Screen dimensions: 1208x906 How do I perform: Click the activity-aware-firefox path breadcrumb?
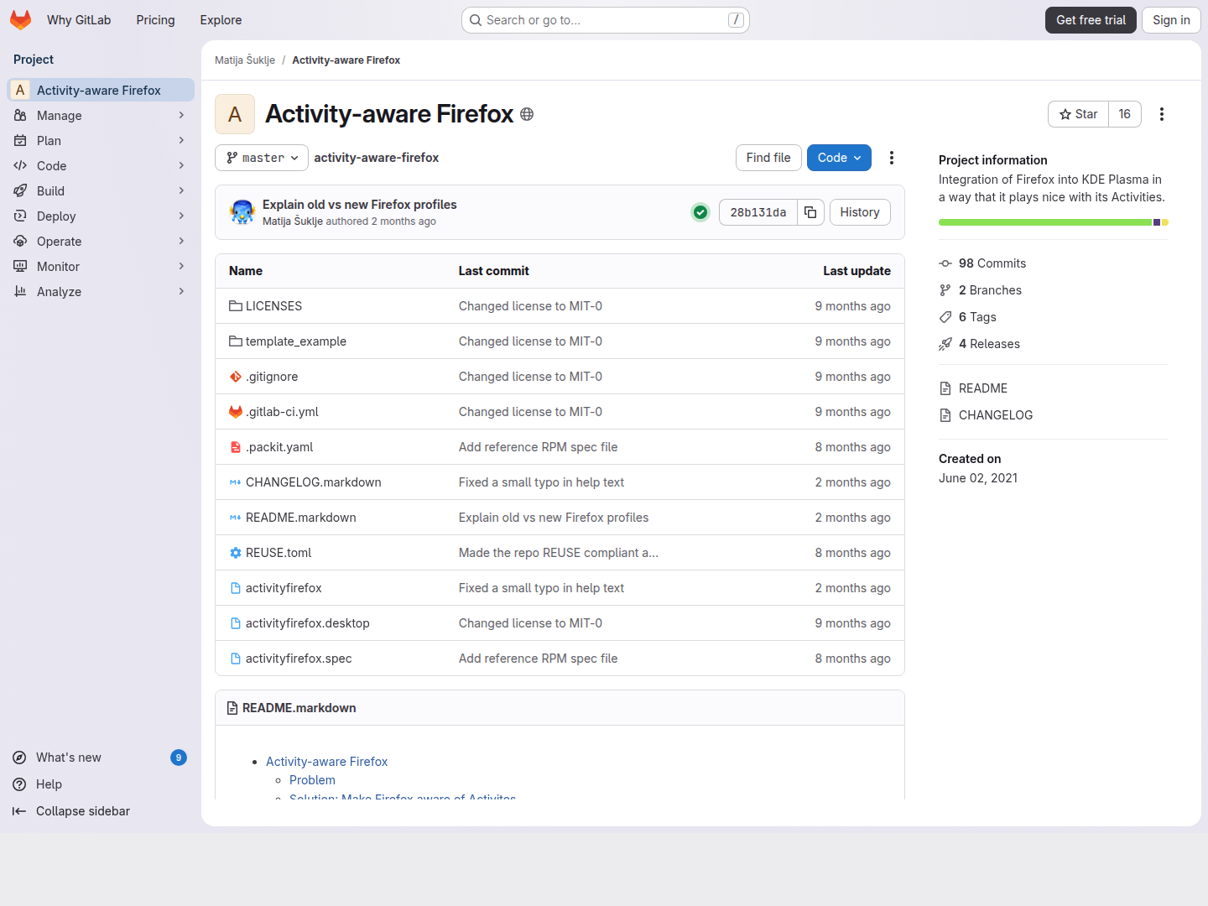click(x=377, y=158)
